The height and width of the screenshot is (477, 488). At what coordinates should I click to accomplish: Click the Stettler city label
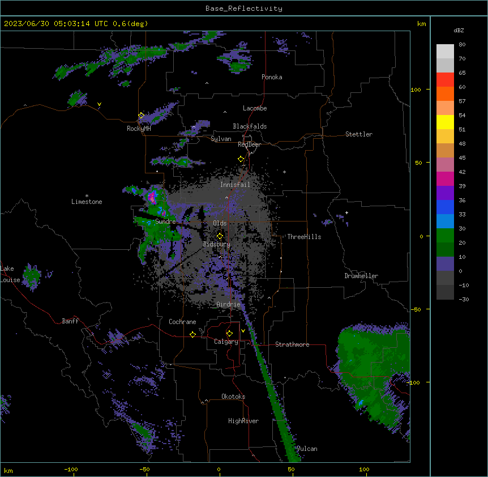[x=359, y=134]
